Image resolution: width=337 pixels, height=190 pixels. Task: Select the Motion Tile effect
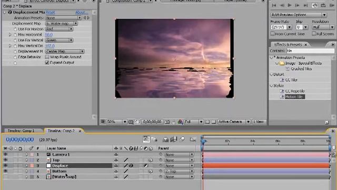[x=295, y=97]
